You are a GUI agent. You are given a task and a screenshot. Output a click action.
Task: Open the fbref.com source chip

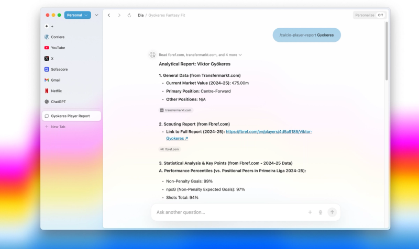(170, 149)
